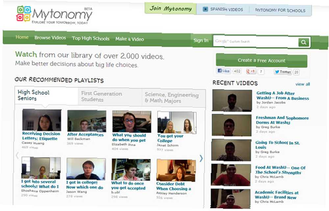Viewport: 329px width, 211px height.
Task: Click the Facebook Like icon button
Action: coord(223,71)
